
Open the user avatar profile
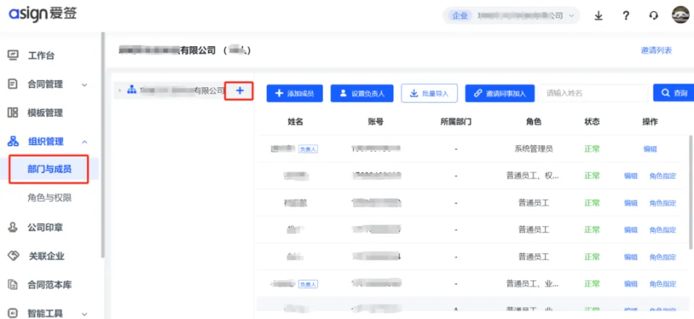680,15
